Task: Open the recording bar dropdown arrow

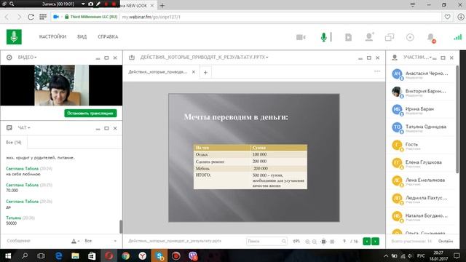Action: (83, 4)
